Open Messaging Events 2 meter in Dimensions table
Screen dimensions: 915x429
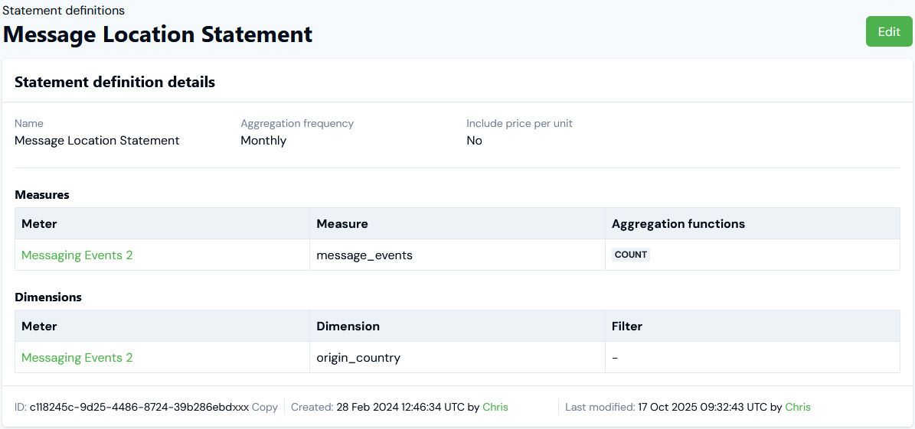[77, 358]
